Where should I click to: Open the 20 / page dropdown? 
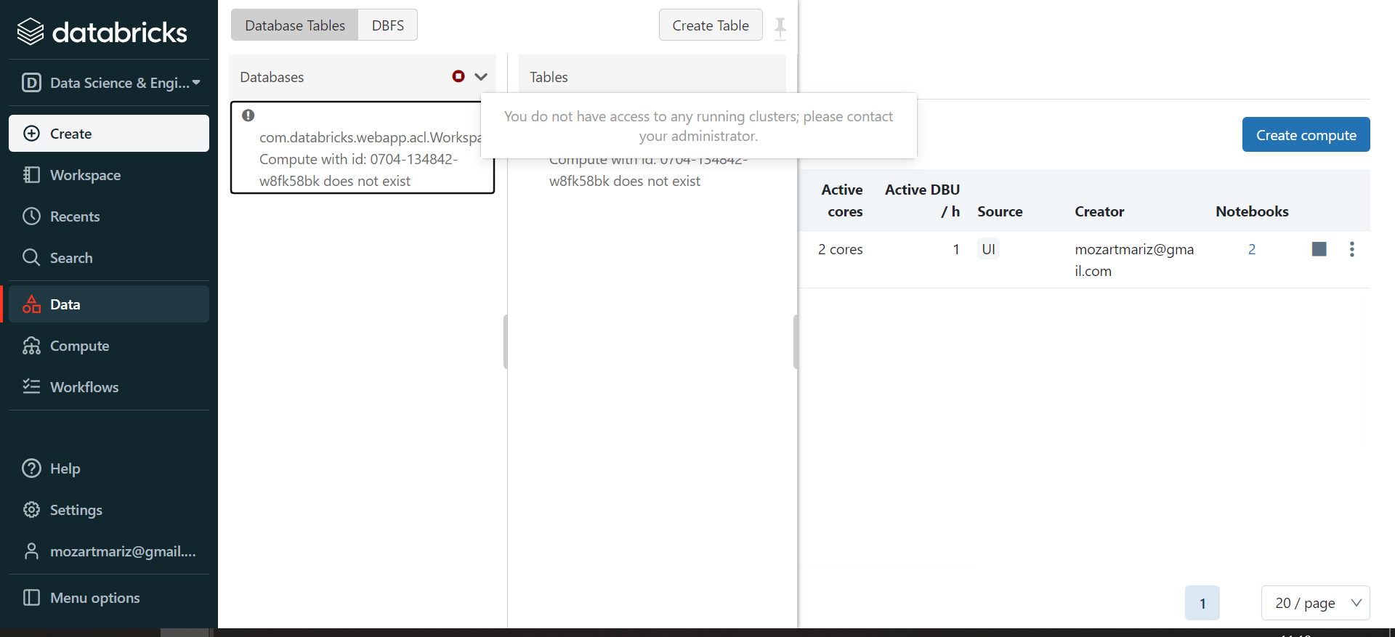point(1315,603)
